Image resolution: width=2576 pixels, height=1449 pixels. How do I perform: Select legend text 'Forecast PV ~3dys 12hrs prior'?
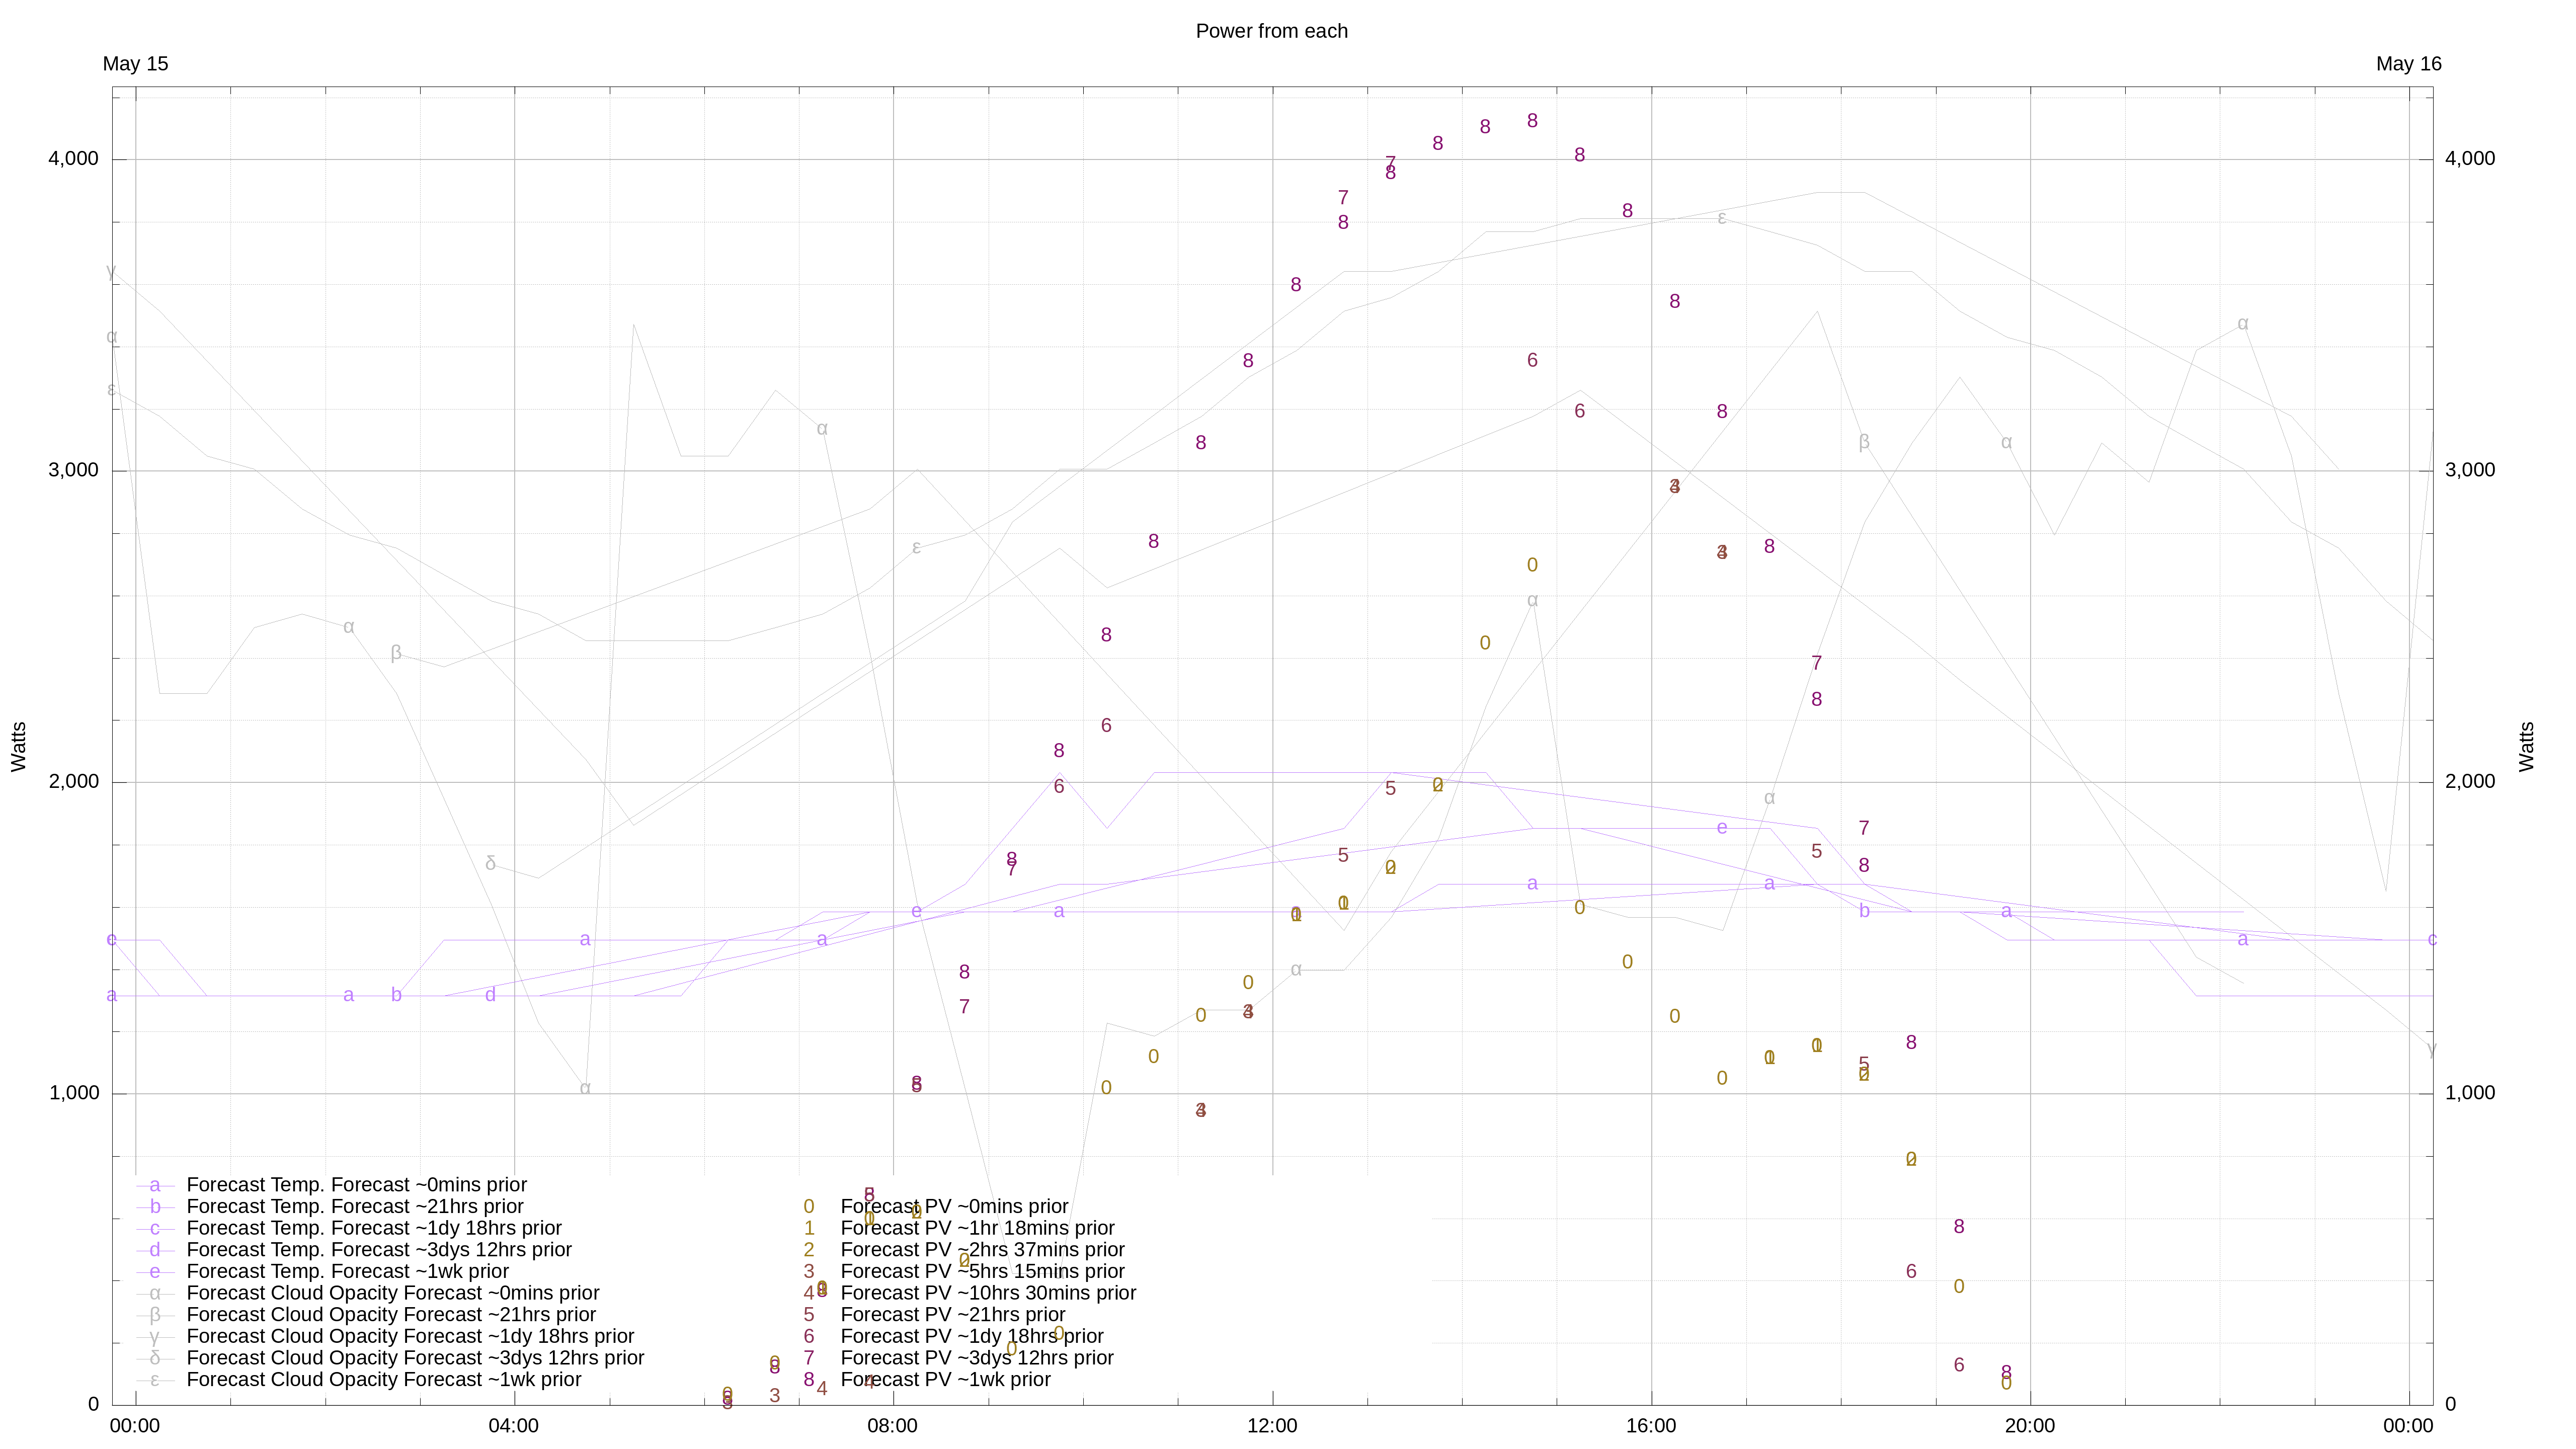(977, 1358)
